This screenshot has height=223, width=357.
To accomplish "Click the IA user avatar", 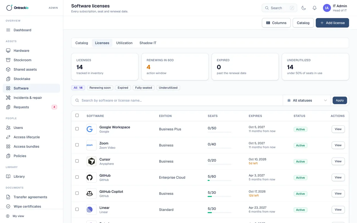I will (x=327, y=8).
